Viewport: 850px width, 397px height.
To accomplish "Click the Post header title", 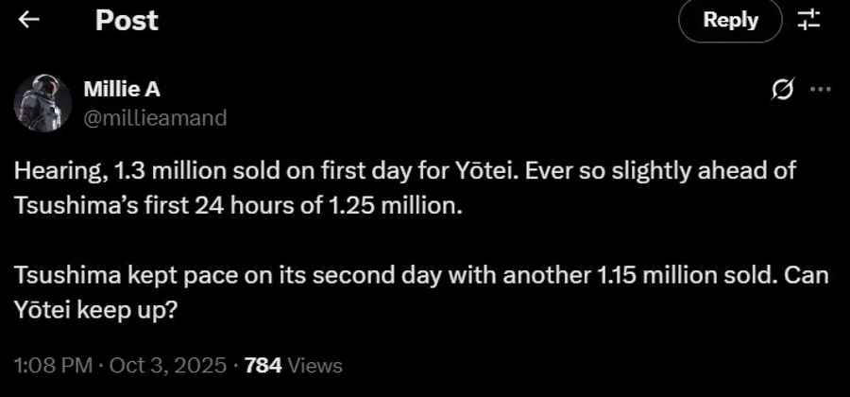I will [127, 20].
